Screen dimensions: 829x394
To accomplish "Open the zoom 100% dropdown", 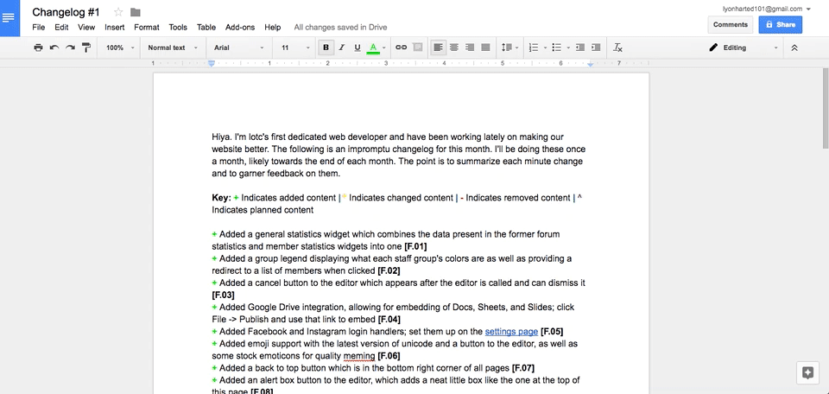I will pos(119,48).
